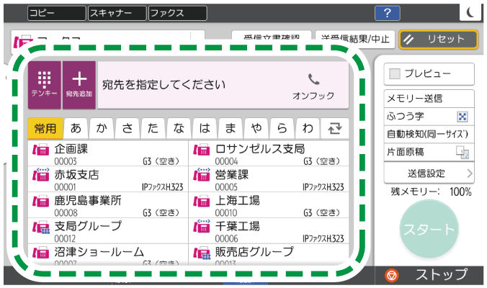
Task: Select destination name 上海工場
Action: pos(238,200)
